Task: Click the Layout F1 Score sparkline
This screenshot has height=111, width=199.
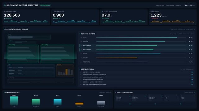Action: pos(75,22)
